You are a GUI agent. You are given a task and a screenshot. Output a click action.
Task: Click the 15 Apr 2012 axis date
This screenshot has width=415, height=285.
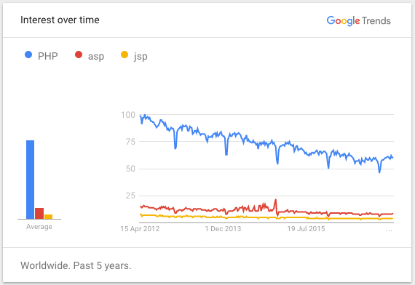[x=140, y=229]
